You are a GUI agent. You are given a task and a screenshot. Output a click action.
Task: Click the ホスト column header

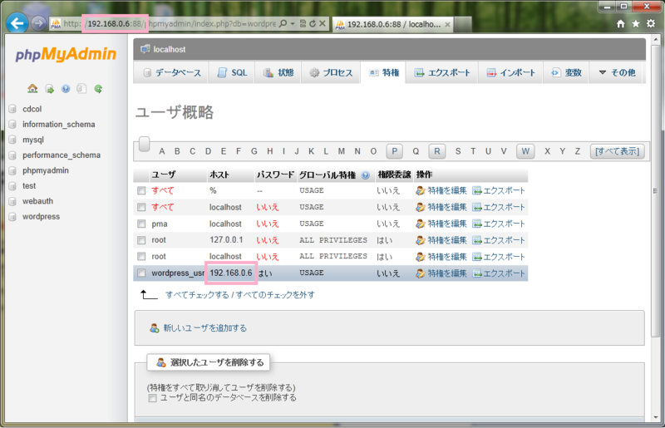[x=219, y=175]
